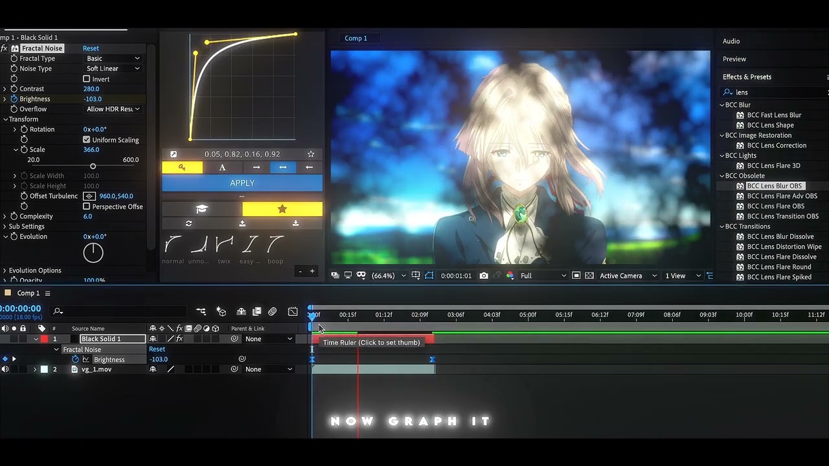Select the yellow key icon in curve panel
The height and width of the screenshot is (466, 829).
[x=182, y=168]
